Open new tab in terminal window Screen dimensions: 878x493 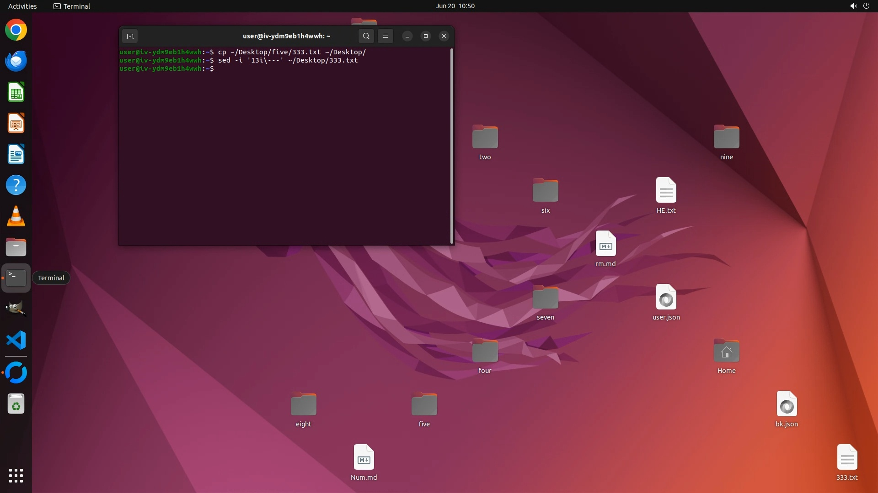pyautogui.click(x=130, y=36)
